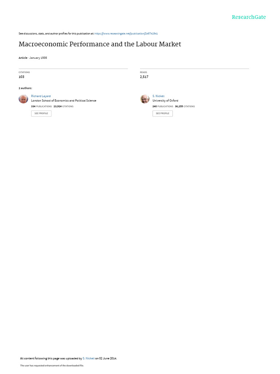The width and height of the screenshot is (280, 374).
Task: Open the researchgate.net publication URL link
Action: (x=126, y=34)
